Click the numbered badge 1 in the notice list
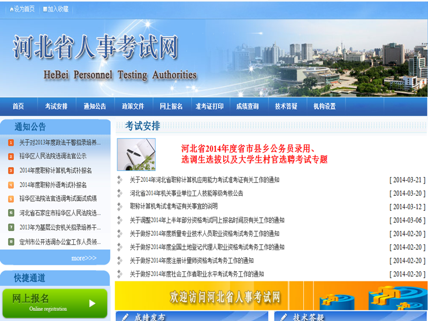The image size is (428, 321). coord(12,142)
